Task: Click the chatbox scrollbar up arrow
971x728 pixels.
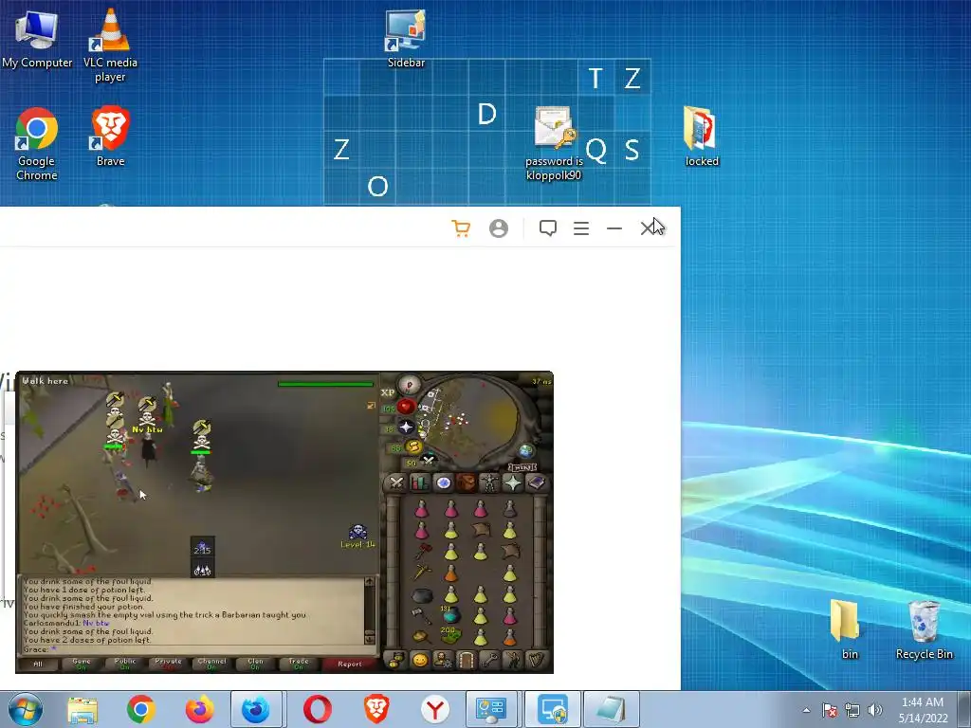Action: tap(370, 582)
